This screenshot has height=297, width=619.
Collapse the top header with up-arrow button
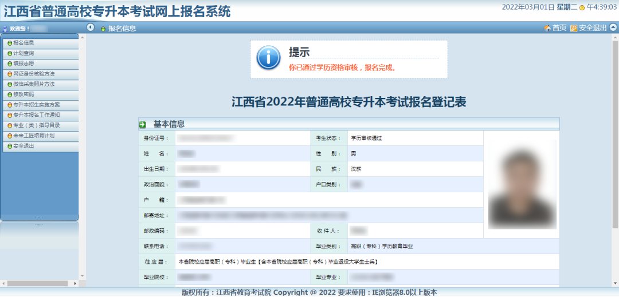pos(613,27)
